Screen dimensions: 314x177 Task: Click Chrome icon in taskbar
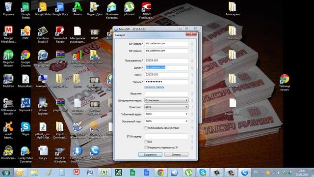(x=161, y=173)
